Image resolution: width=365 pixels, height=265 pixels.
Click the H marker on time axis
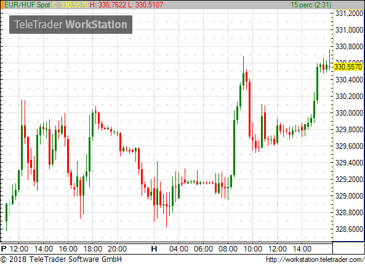154,249
